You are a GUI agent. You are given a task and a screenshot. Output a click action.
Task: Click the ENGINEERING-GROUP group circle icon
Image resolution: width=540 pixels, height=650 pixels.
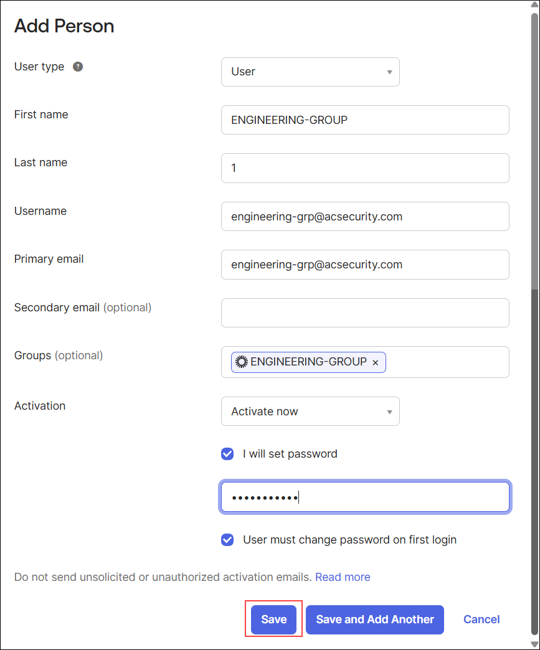click(x=242, y=362)
